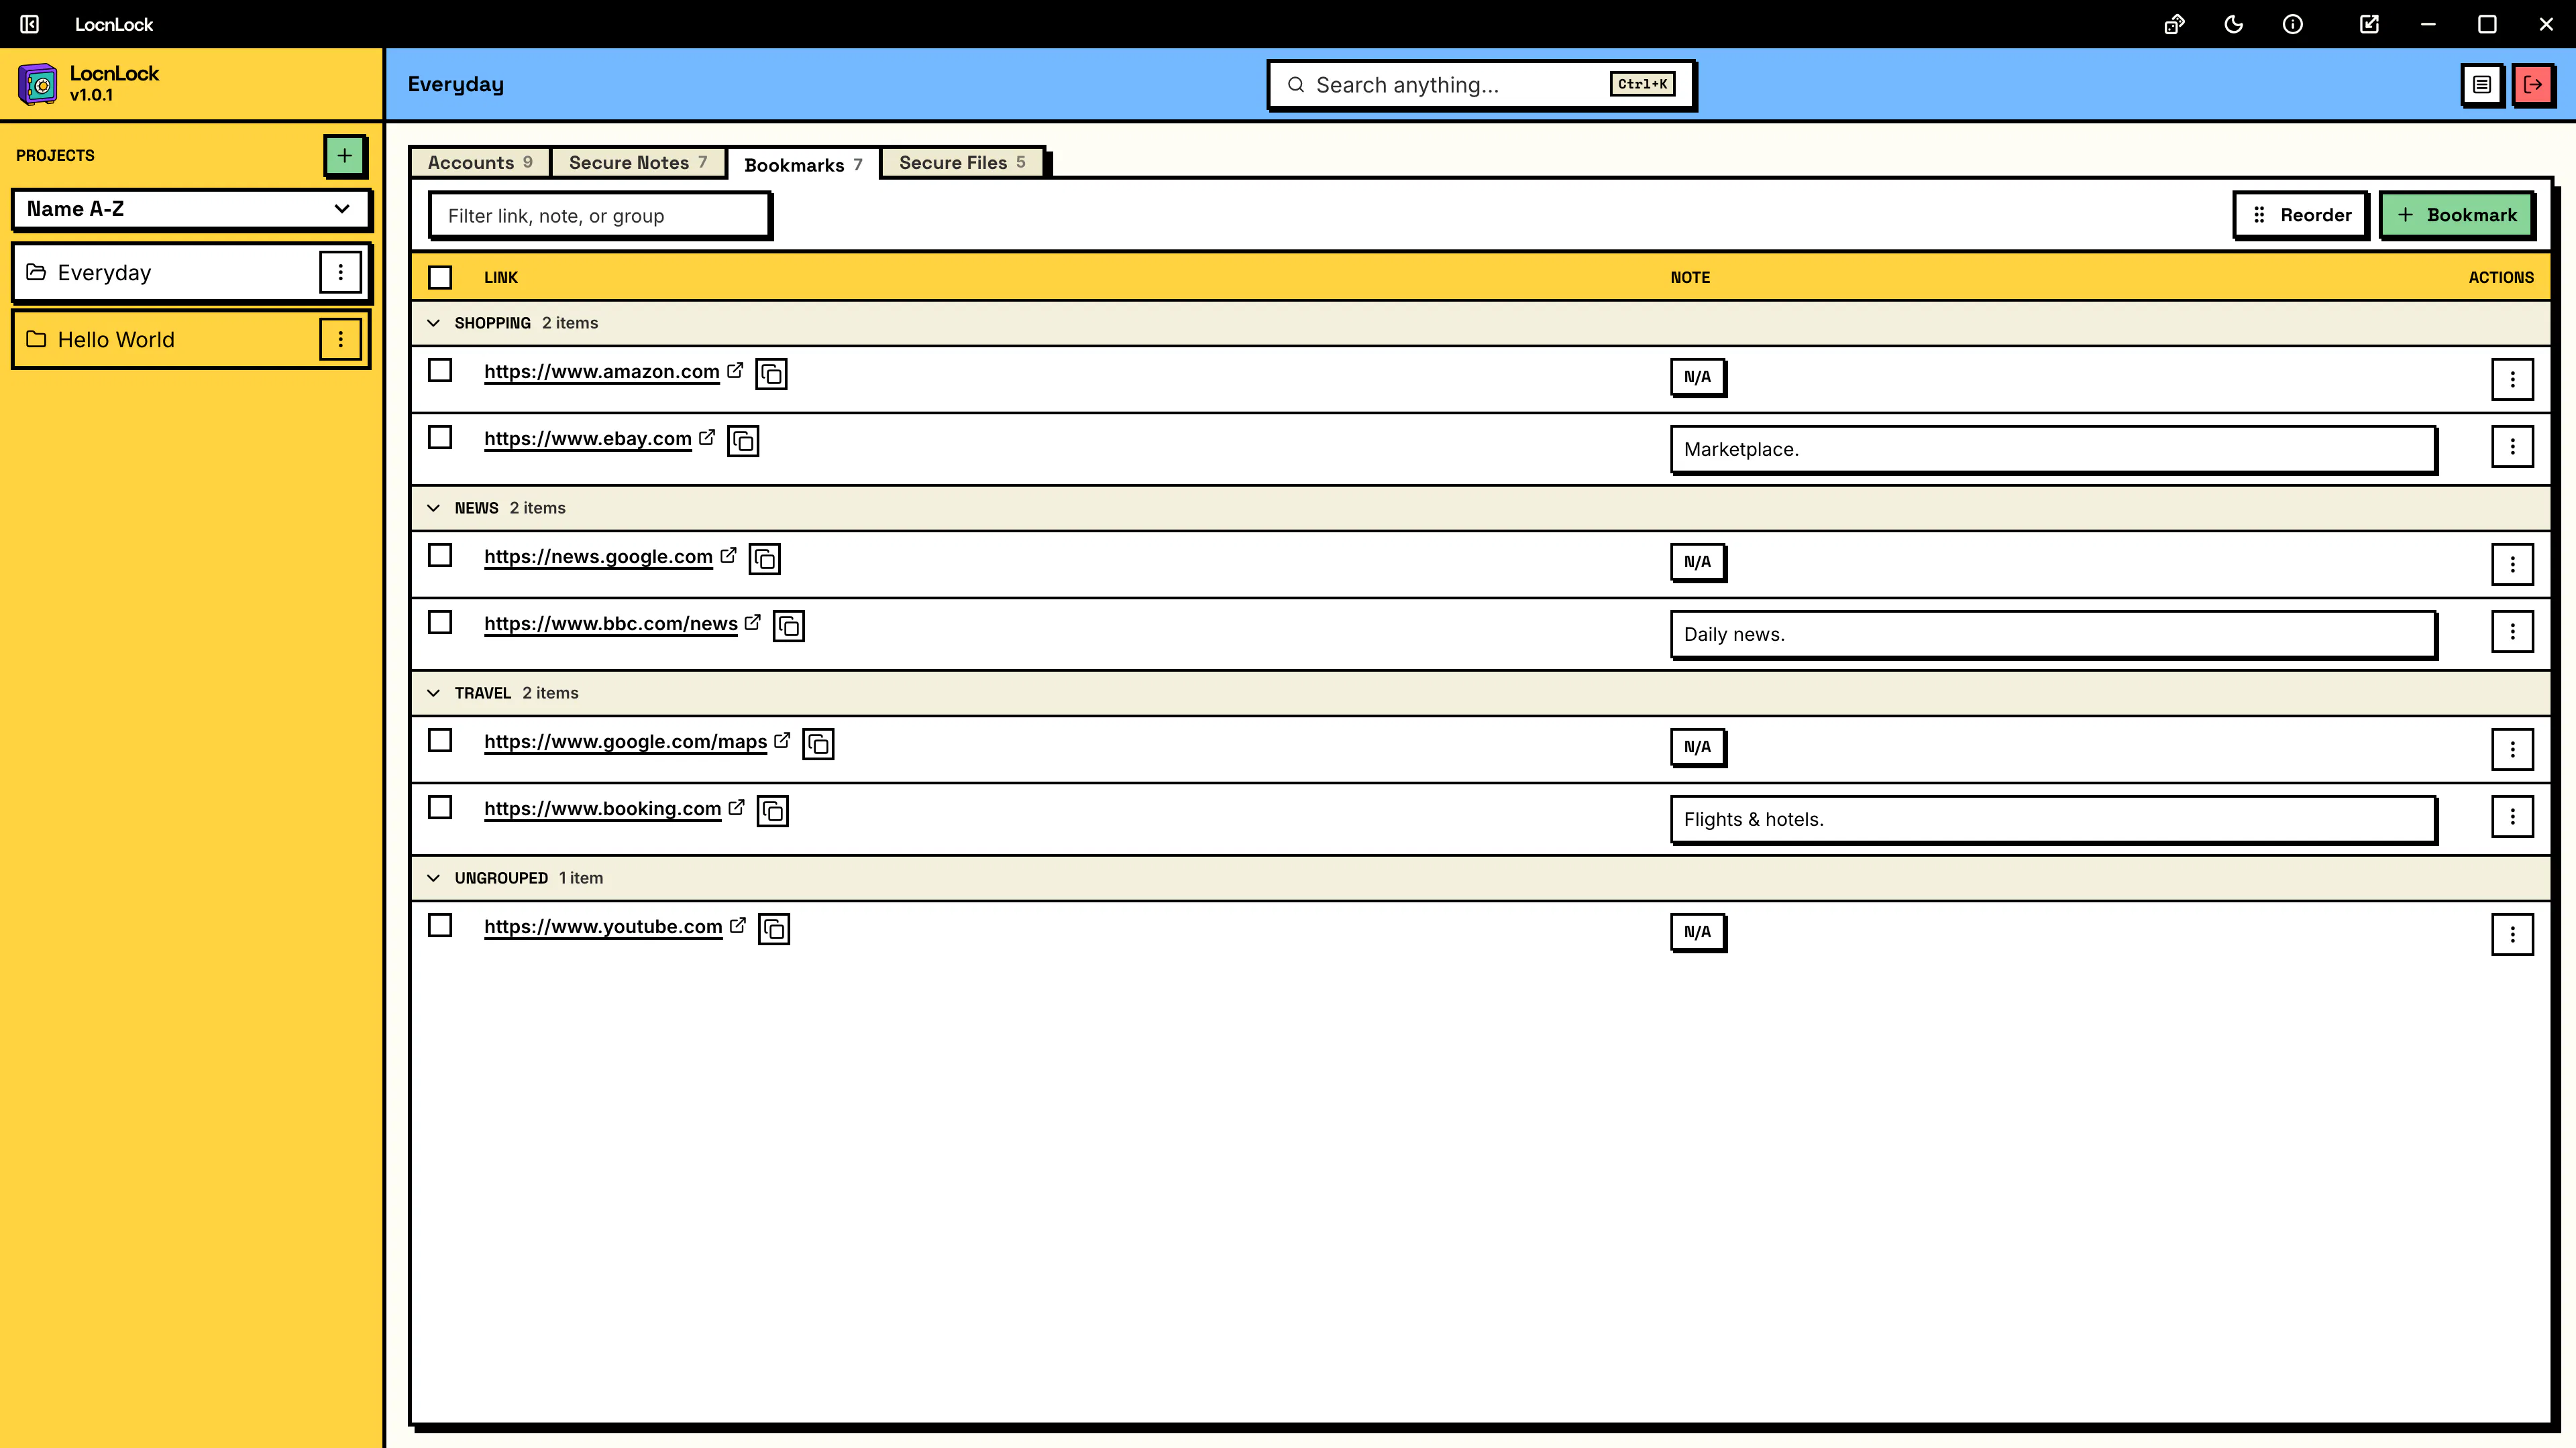Copy the youtube.com link

coord(774,928)
